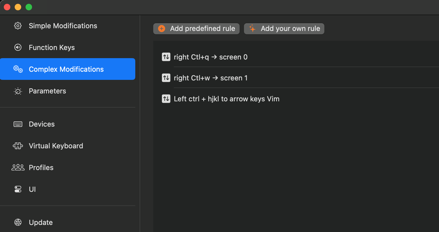Select the Left ctrl hjkl arrow keys rule
This screenshot has width=439, height=232.
(227, 99)
